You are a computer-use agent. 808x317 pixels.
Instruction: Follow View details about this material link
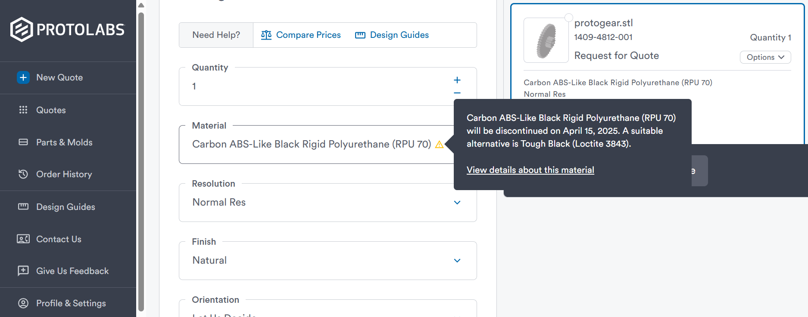pyautogui.click(x=530, y=170)
